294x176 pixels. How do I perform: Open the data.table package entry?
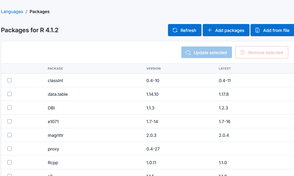(x=58, y=94)
